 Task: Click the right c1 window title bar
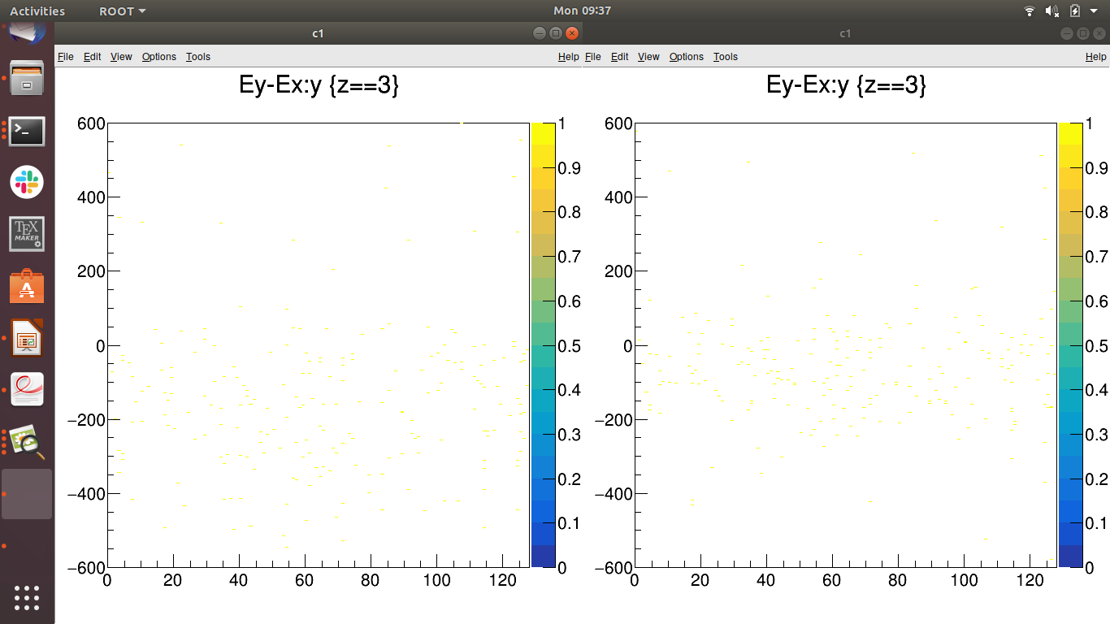click(x=845, y=33)
